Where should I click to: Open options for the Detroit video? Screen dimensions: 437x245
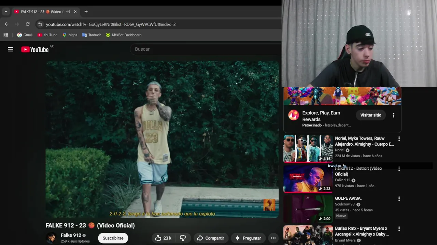point(399,169)
